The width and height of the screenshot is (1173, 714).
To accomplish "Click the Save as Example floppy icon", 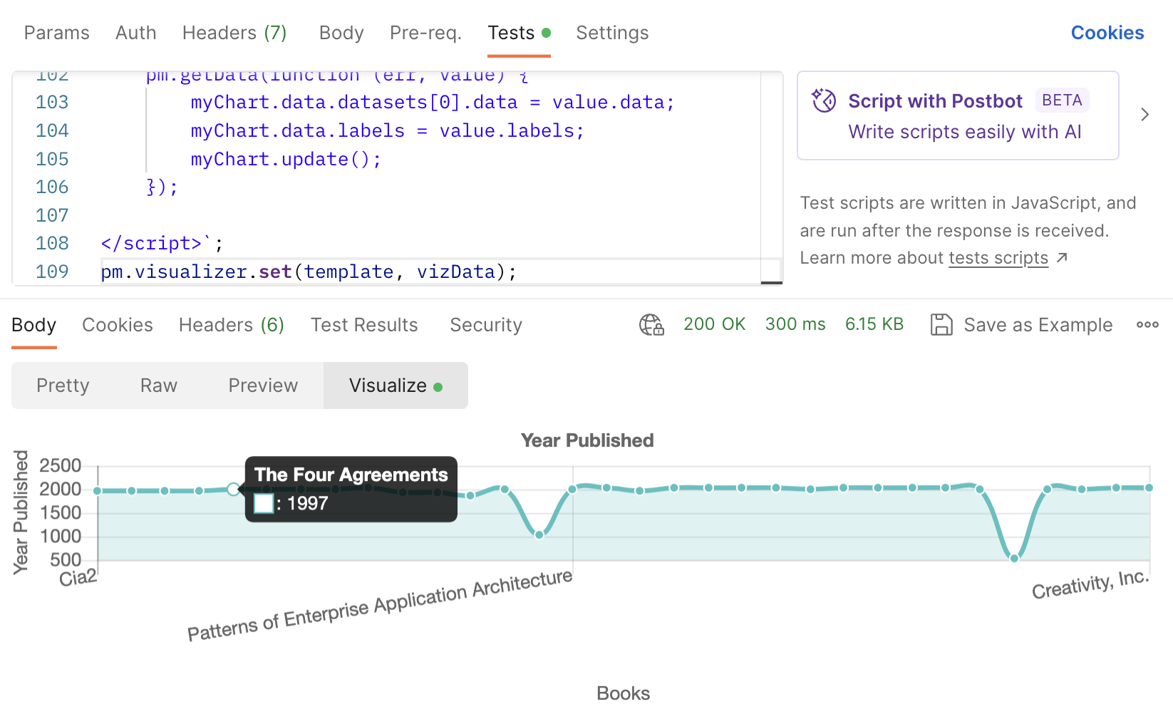I will coord(942,324).
